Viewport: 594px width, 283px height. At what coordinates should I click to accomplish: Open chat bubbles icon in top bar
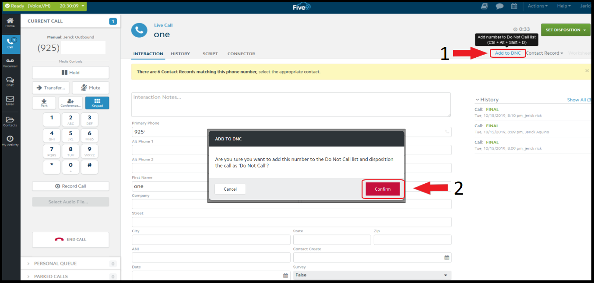499,6
